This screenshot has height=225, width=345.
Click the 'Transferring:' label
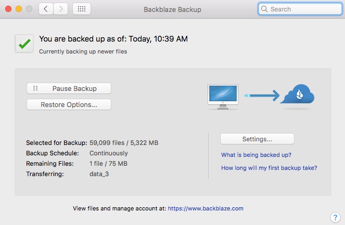coord(45,174)
